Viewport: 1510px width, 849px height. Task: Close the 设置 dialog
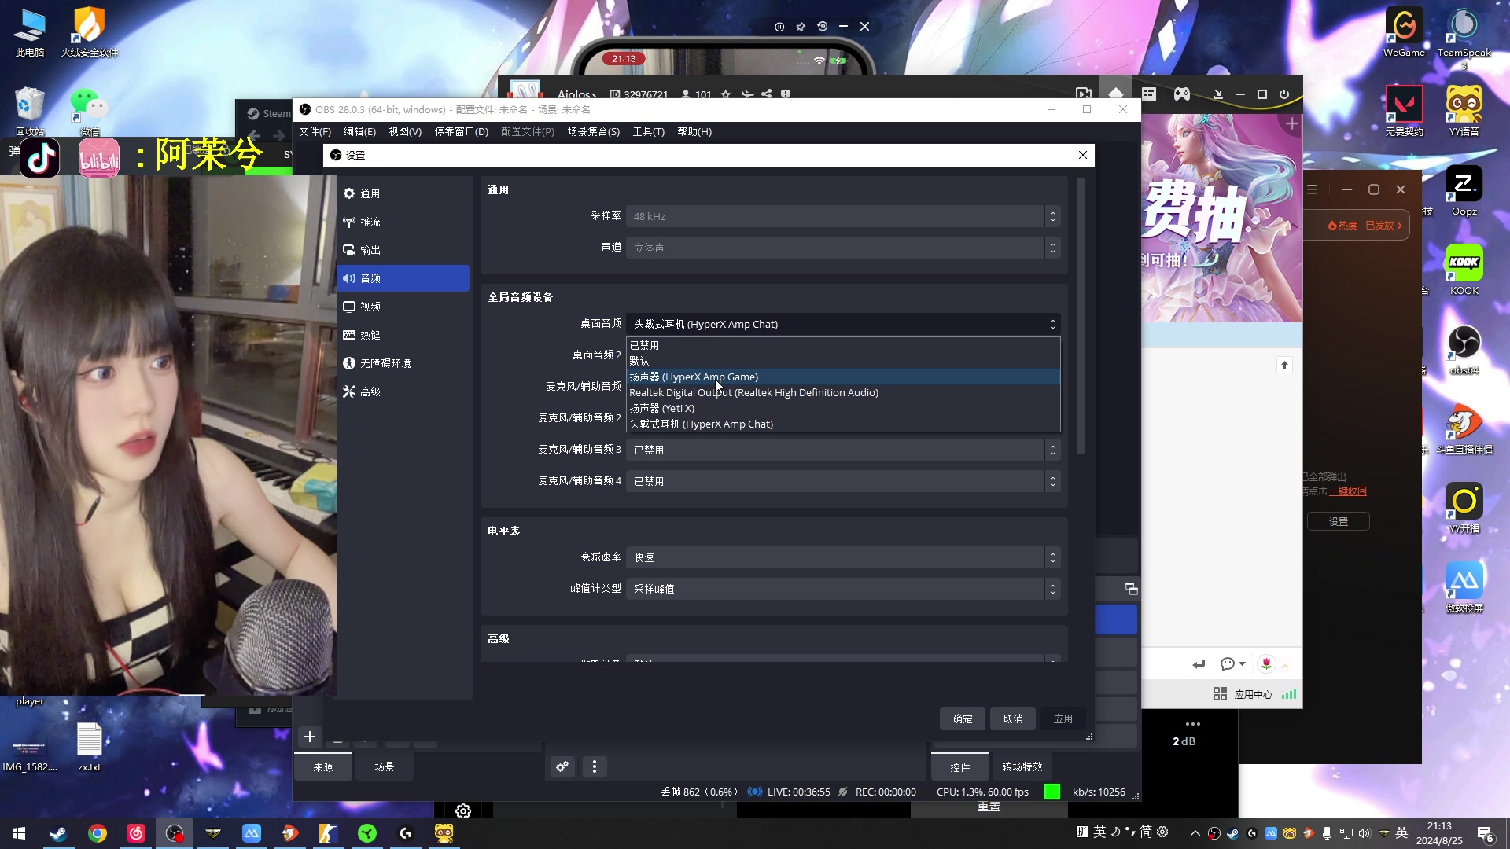pyautogui.click(x=1083, y=155)
